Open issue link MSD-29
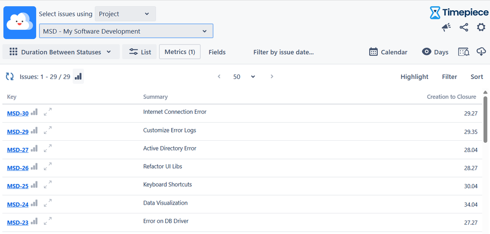Viewport: 490px width, 234px height. [x=18, y=132]
